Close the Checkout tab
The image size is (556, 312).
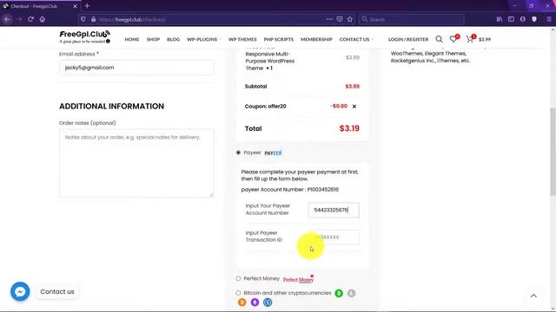click(75, 6)
